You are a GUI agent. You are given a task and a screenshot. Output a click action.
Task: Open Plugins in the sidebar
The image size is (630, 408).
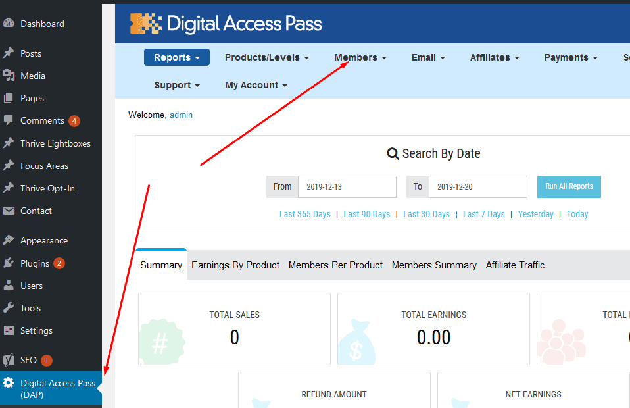35,263
